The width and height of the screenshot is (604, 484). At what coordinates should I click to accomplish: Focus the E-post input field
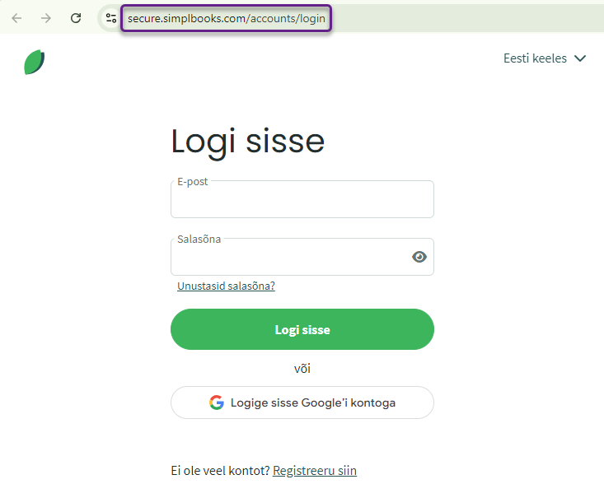pyautogui.click(x=302, y=199)
